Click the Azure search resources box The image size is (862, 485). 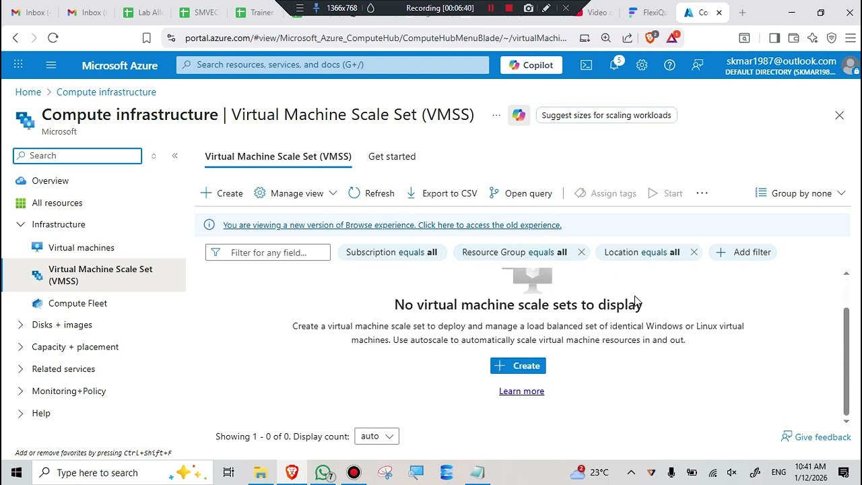pos(333,65)
